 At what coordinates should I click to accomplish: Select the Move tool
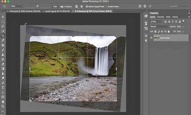(x=3, y=17)
